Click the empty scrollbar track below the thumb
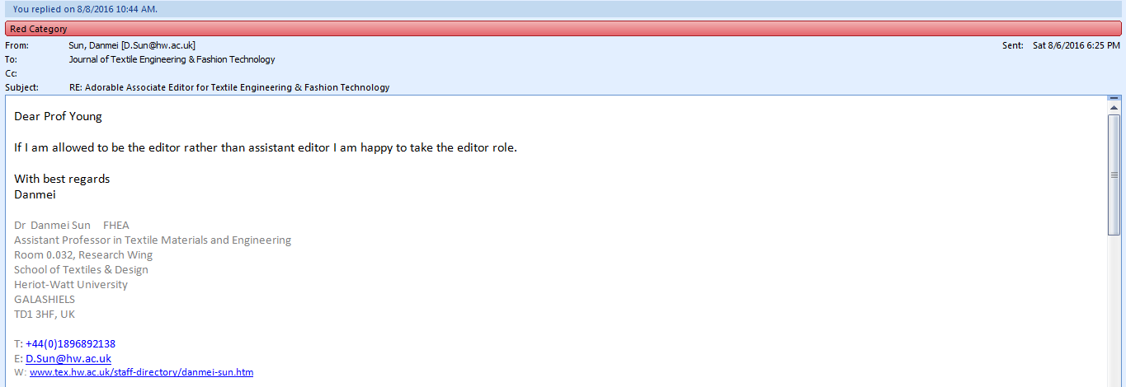The width and height of the screenshot is (1126, 387). point(1114,313)
